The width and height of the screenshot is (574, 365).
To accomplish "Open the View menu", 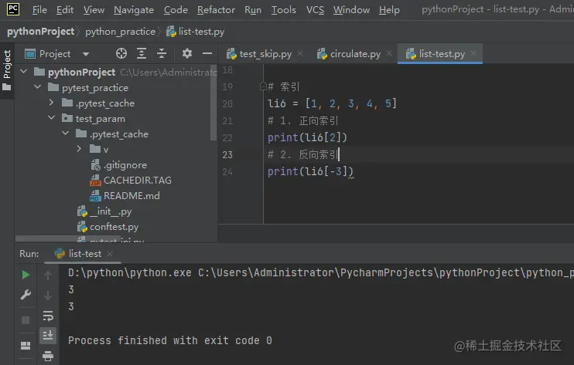I will point(94,10).
